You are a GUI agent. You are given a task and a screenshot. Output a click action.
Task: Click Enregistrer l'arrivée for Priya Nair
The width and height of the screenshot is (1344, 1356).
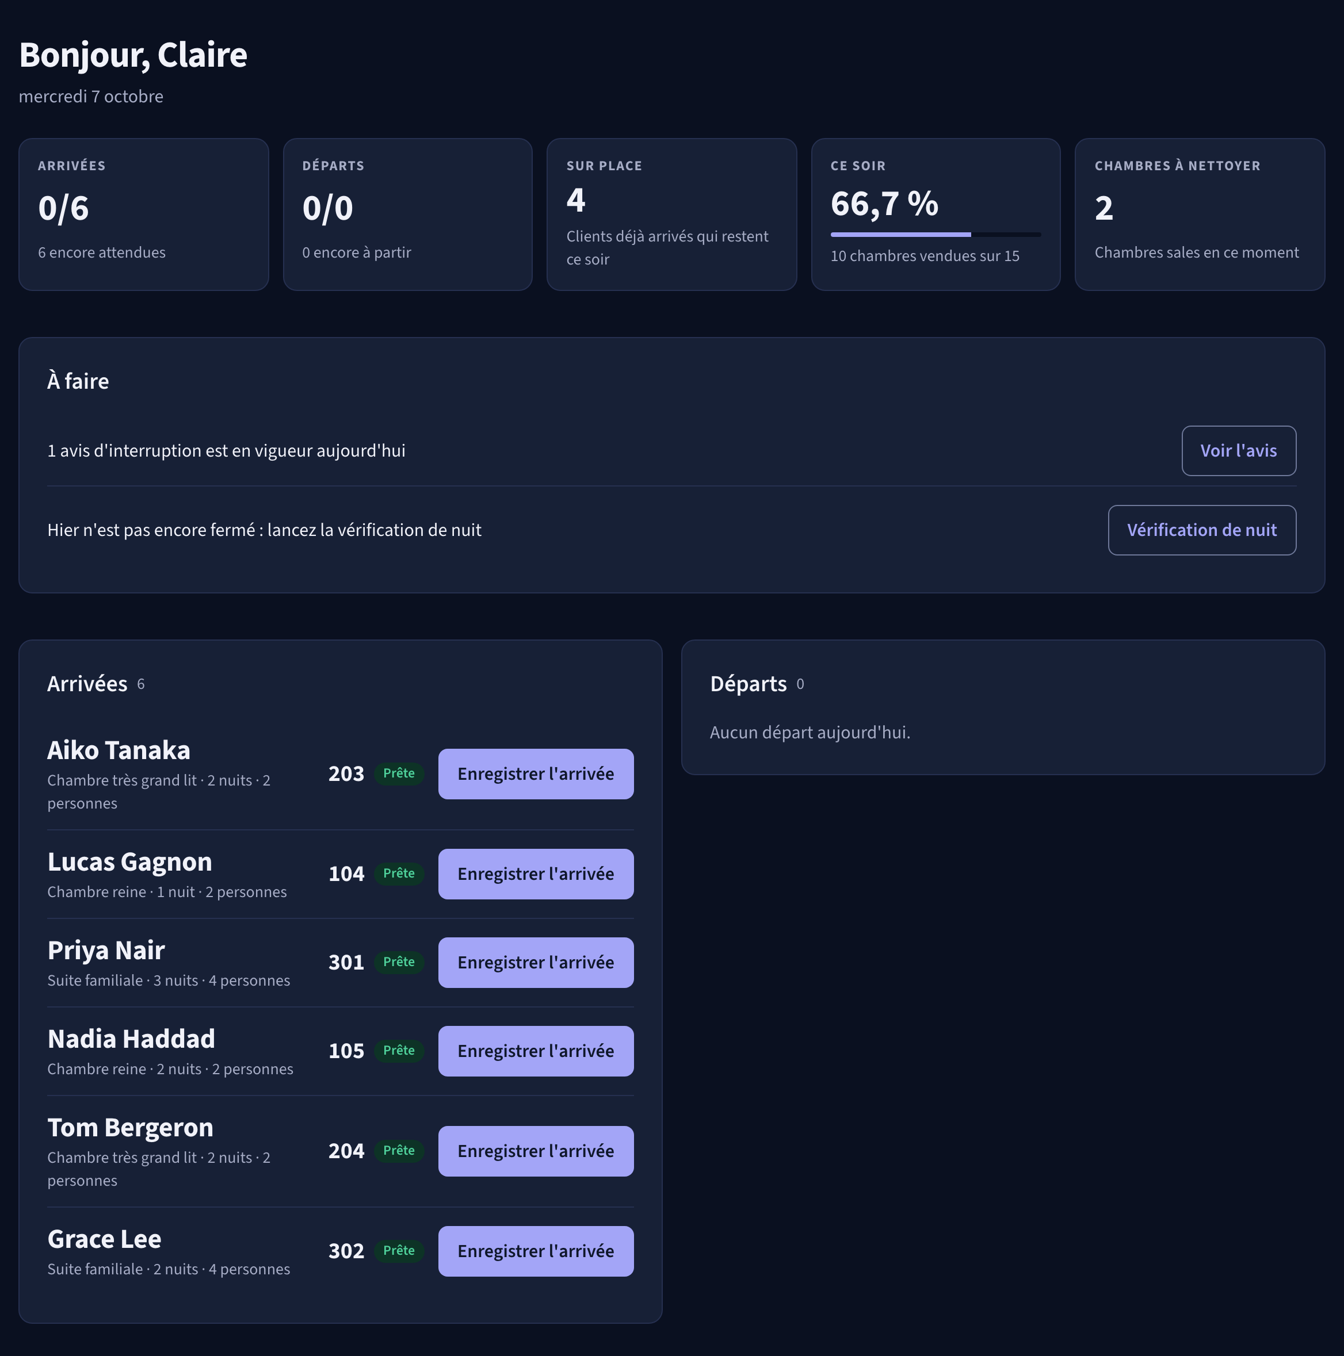536,962
